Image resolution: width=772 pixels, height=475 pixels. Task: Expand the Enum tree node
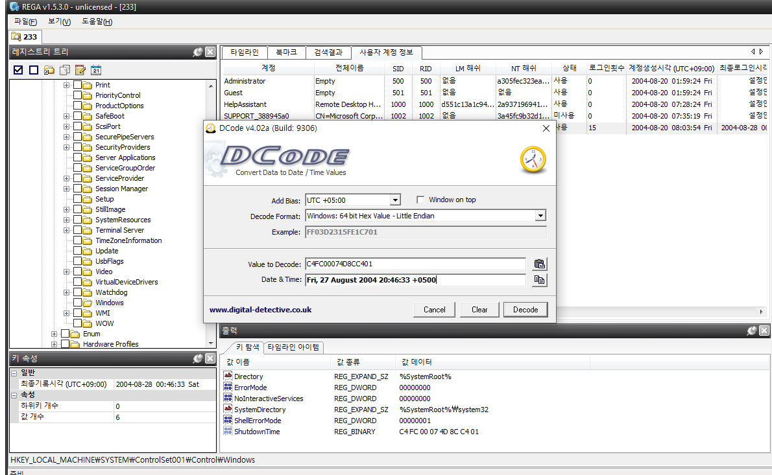54,334
